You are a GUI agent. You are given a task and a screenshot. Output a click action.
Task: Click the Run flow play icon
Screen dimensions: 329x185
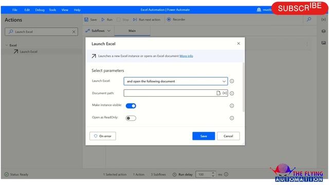point(103,20)
